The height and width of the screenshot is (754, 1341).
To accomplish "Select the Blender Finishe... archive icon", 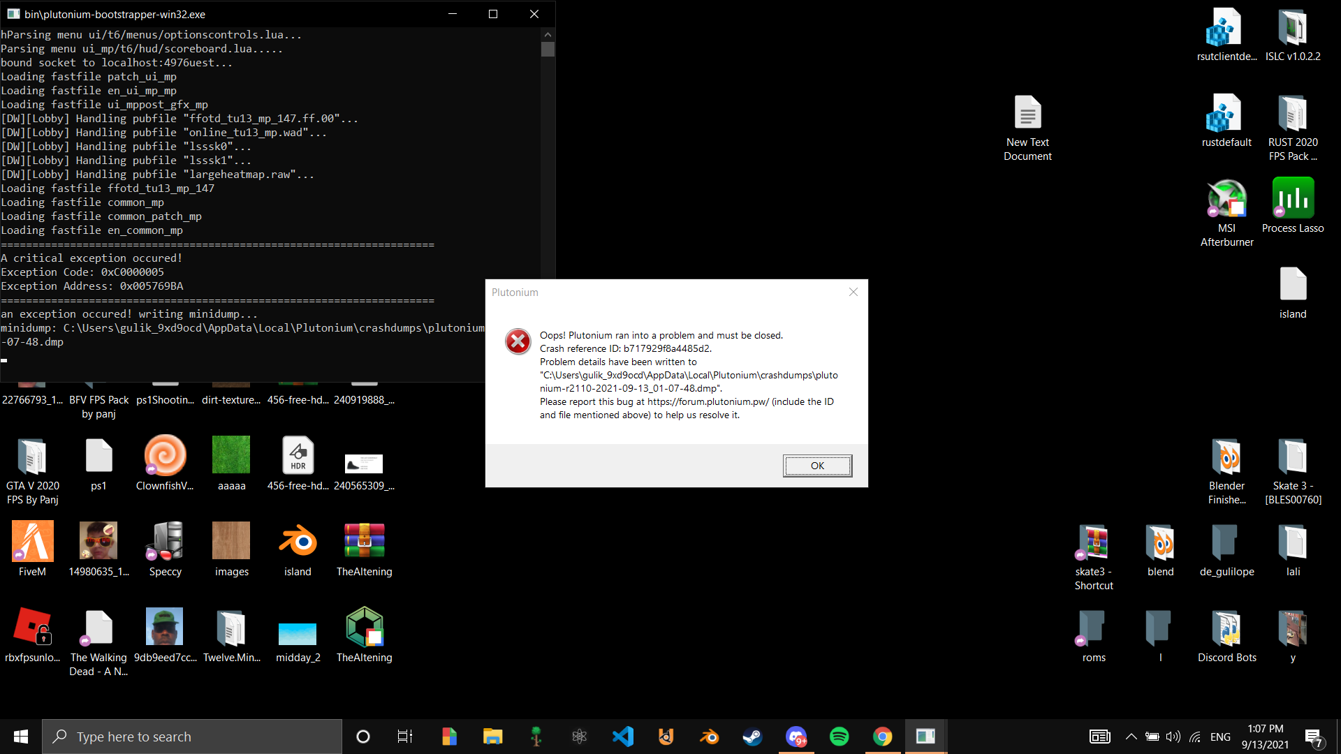I will coord(1226,471).
